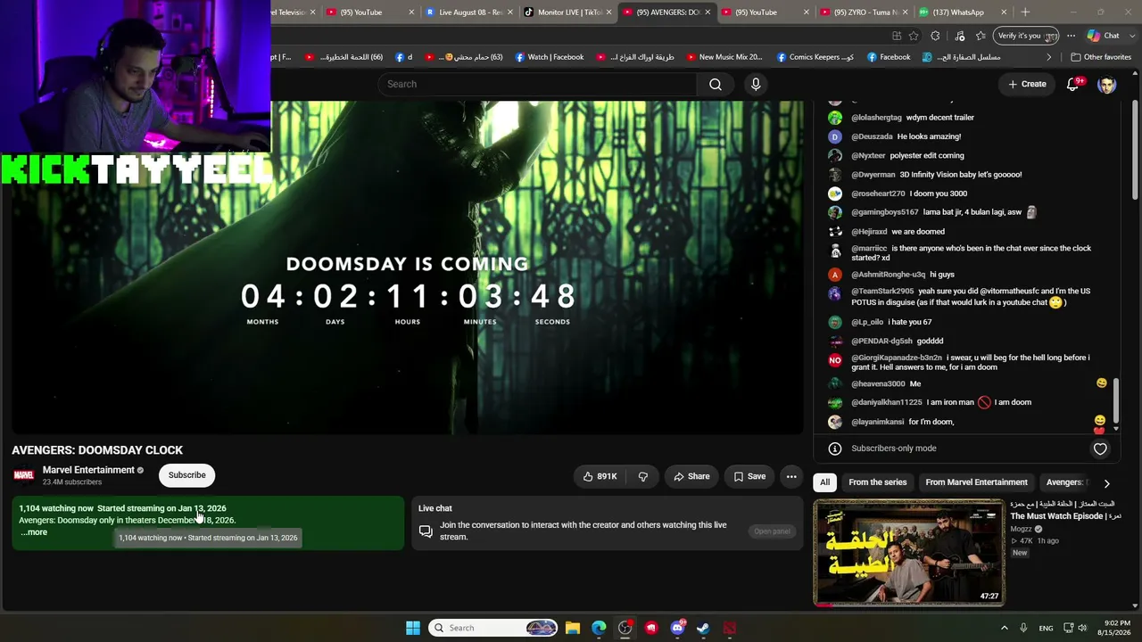1142x642 pixels.
Task: Open Microsoft Edge from the taskbar
Action: point(599,628)
